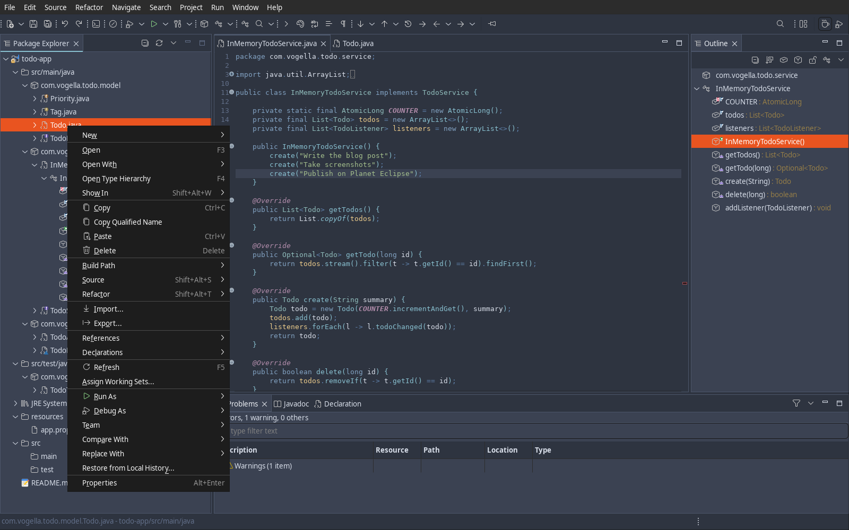Select Copy Qualified Name in the context menu
This screenshot has width=849, height=530.
pyautogui.click(x=149, y=222)
